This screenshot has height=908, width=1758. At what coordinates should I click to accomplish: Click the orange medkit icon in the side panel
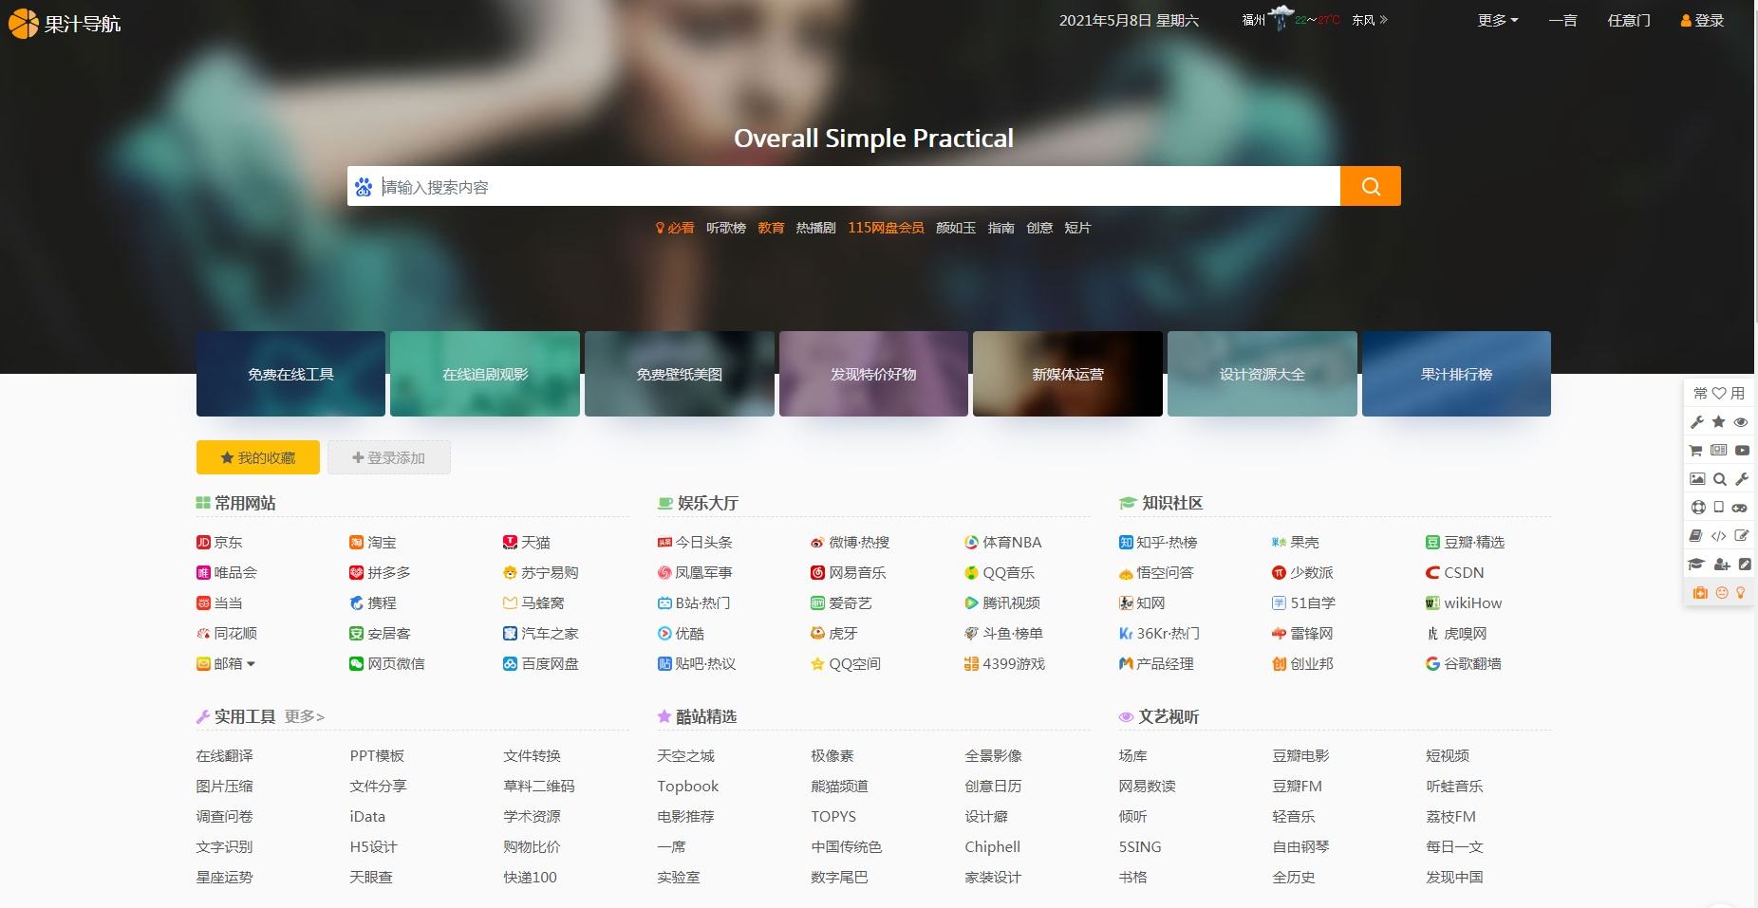point(1699,592)
